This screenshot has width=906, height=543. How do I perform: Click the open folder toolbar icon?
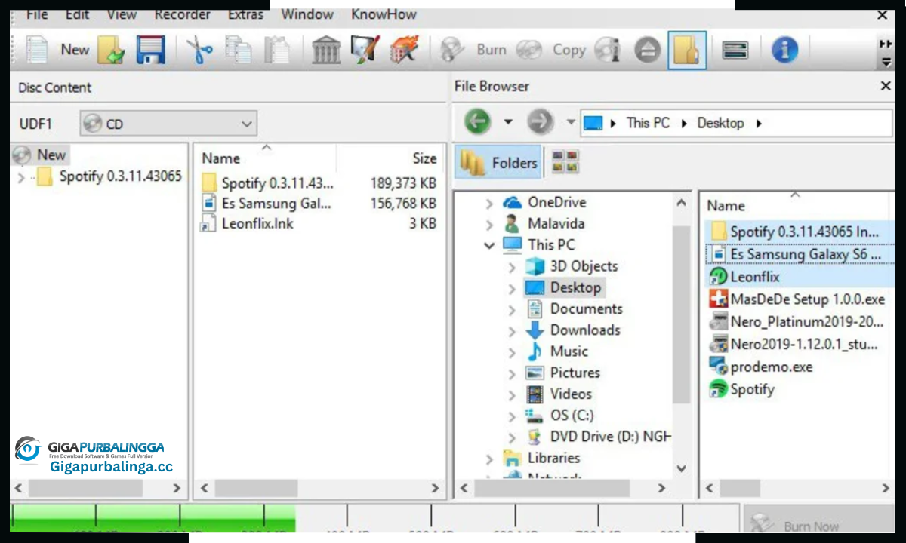[x=111, y=50]
